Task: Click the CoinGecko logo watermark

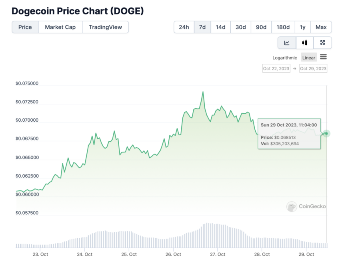Action: [x=306, y=206]
